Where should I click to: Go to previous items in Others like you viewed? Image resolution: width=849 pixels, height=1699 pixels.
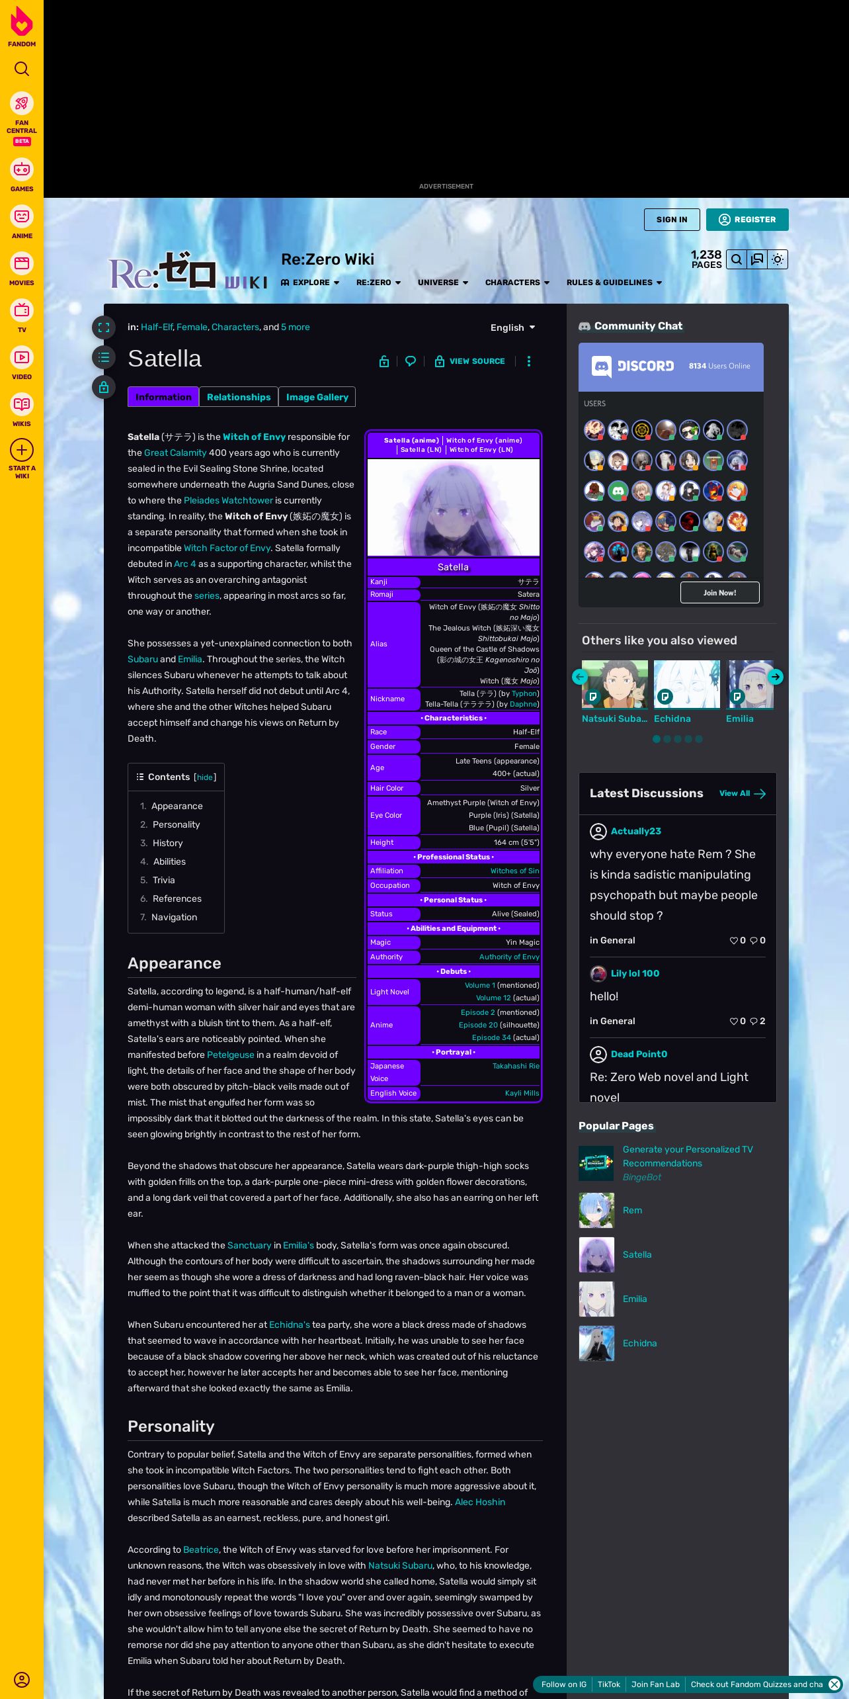click(580, 677)
